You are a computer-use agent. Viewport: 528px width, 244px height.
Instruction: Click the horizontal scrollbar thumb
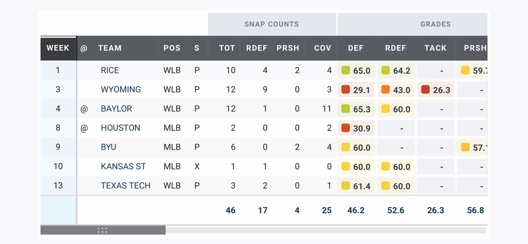tap(103, 230)
